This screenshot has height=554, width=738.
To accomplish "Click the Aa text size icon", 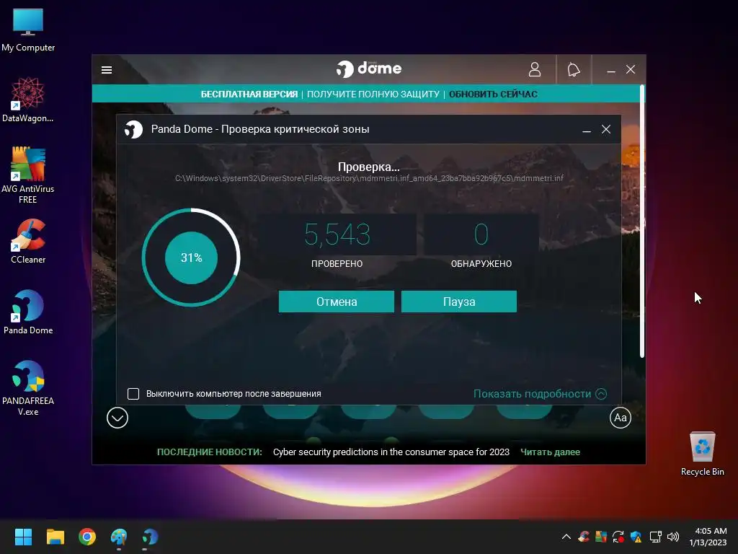I will point(621,418).
